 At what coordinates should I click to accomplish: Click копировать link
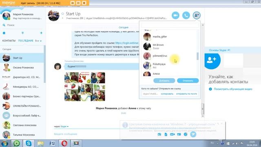point(167,94)
